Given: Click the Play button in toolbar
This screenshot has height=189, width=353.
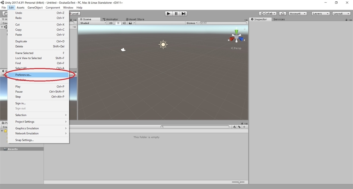Looking at the screenshot, I should click(x=168, y=13).
